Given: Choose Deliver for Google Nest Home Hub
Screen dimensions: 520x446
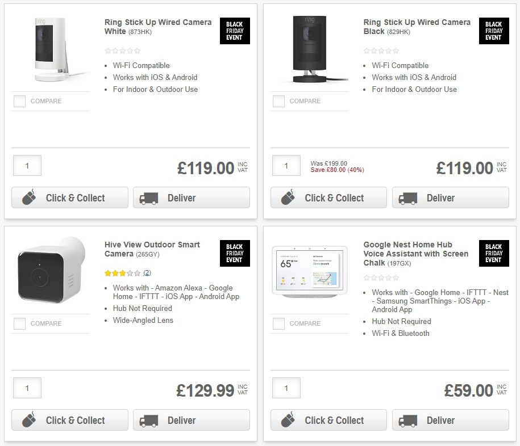Looking at the screenshot, I should click(450, 420).
